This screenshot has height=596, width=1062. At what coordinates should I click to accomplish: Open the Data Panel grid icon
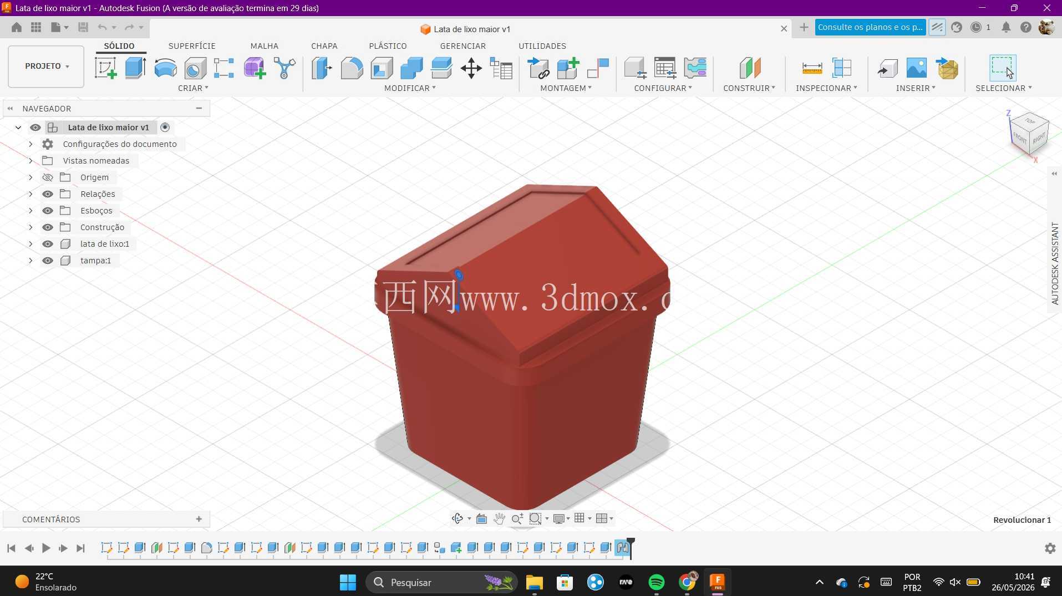[36, 27]
